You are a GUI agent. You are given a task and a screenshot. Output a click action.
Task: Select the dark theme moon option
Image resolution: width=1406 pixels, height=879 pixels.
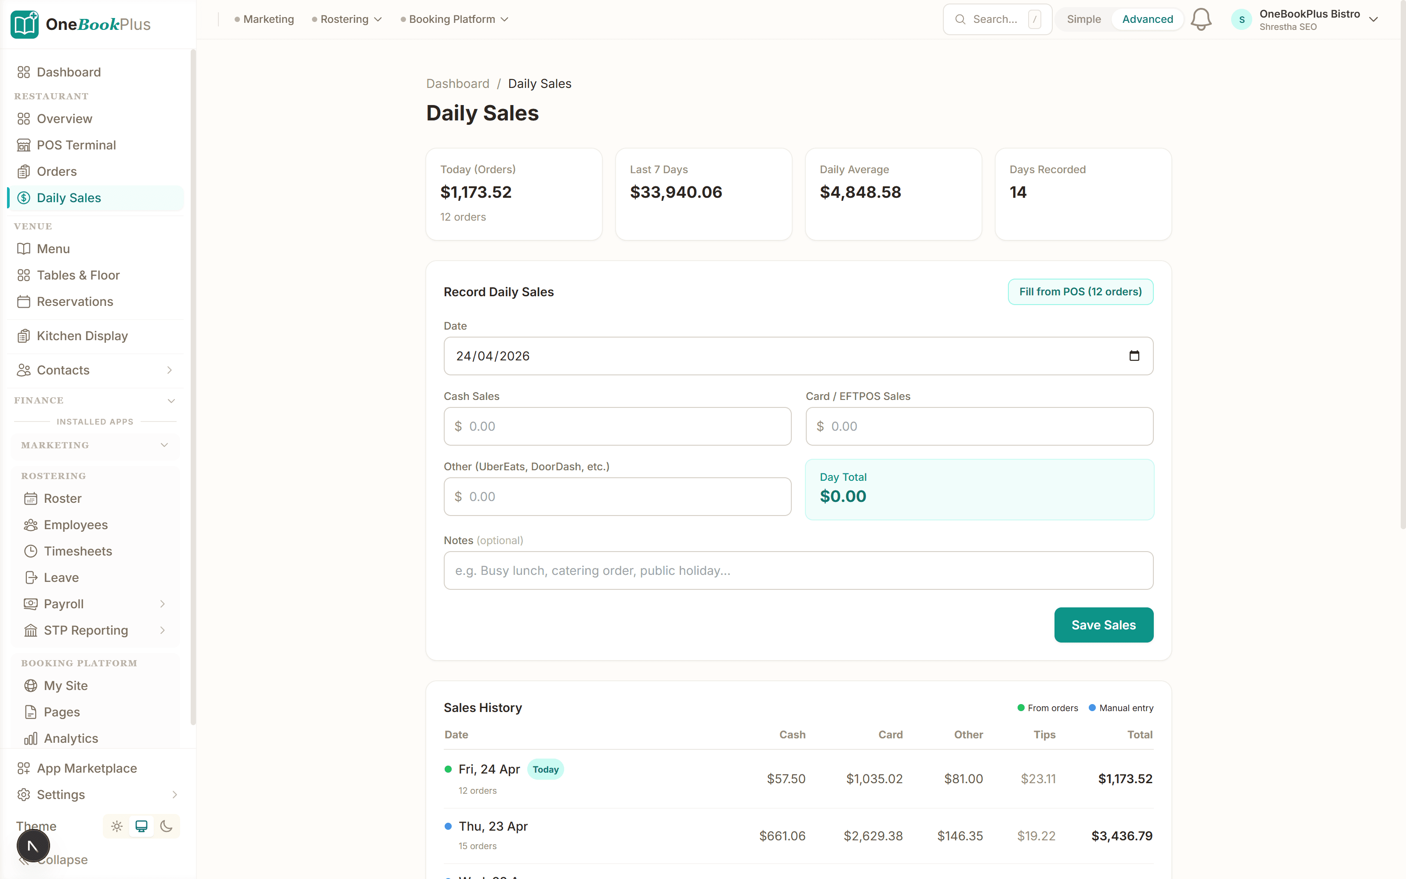[x=166, y=826]
